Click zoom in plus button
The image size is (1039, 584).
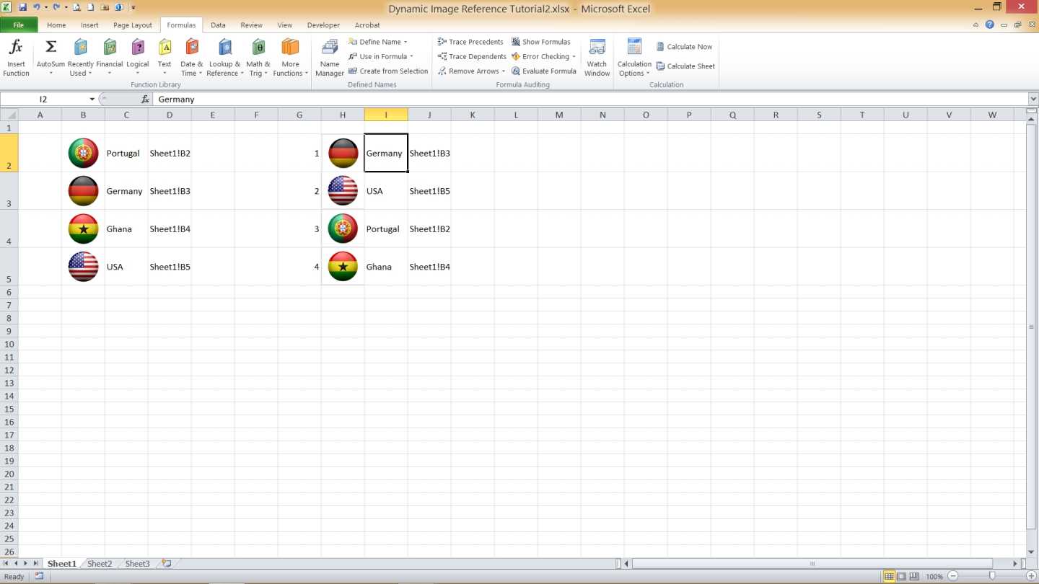tap(1031, 576)
